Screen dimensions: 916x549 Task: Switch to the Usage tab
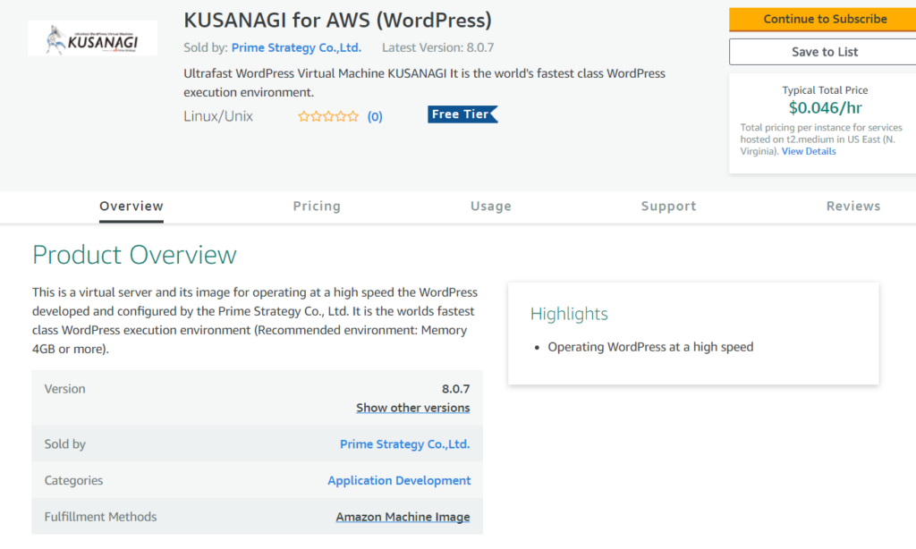point(491,207)
